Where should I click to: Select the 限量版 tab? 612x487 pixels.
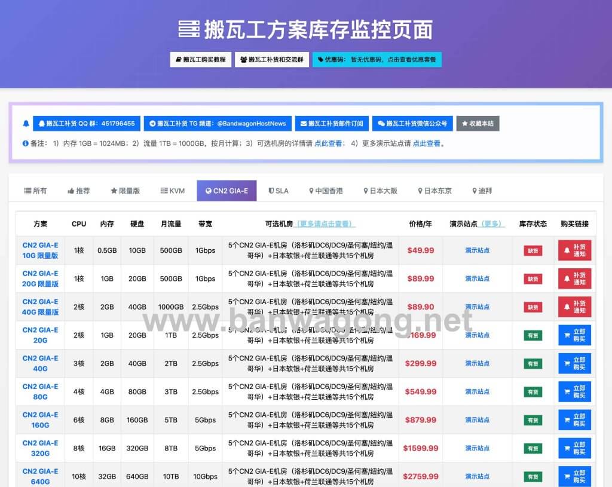[125, 191]
